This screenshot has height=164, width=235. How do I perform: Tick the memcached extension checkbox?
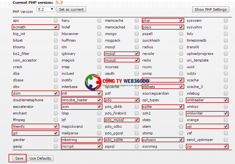coord(137,27)
